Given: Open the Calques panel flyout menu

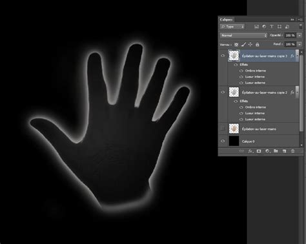Looking at the screenshot, I should tap(300, 19).
